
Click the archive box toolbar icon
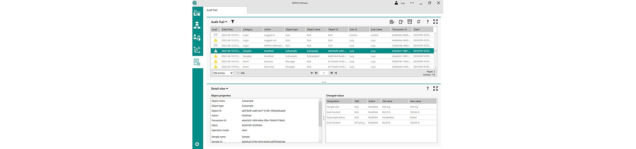click(409, 22)
